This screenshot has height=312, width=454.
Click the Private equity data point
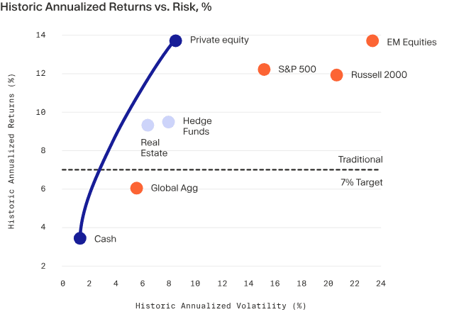[176, 40]
